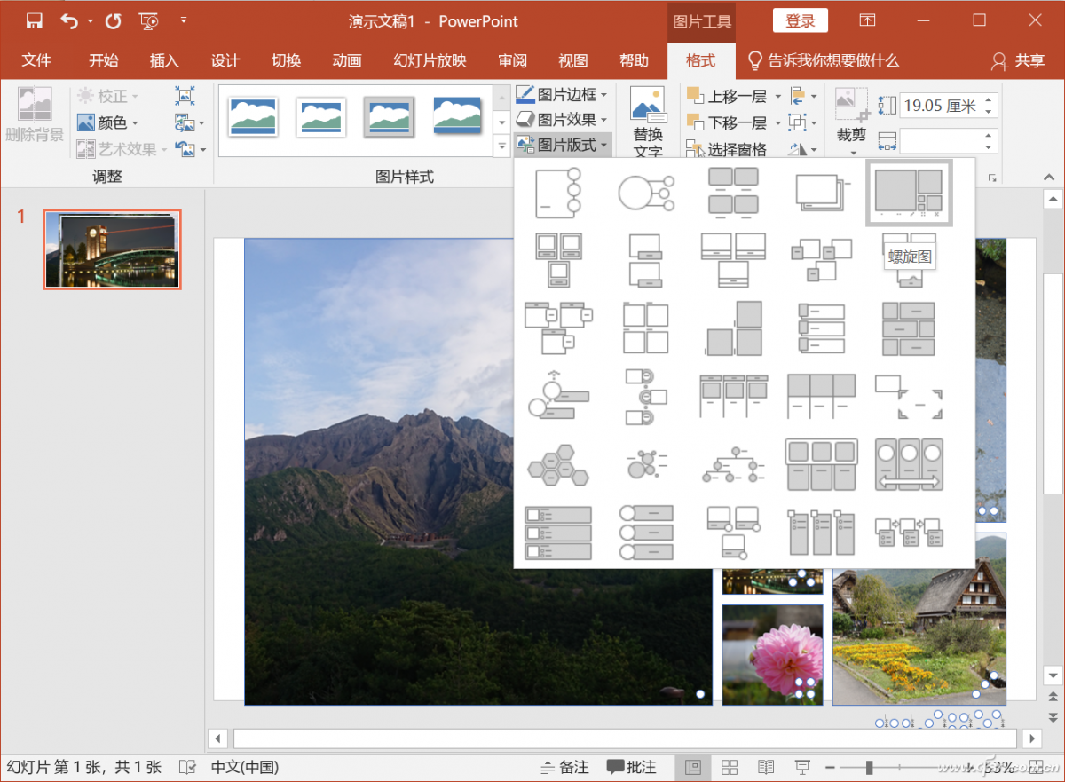Click the Save icon in the quick access toolbar

coord(34,20)
